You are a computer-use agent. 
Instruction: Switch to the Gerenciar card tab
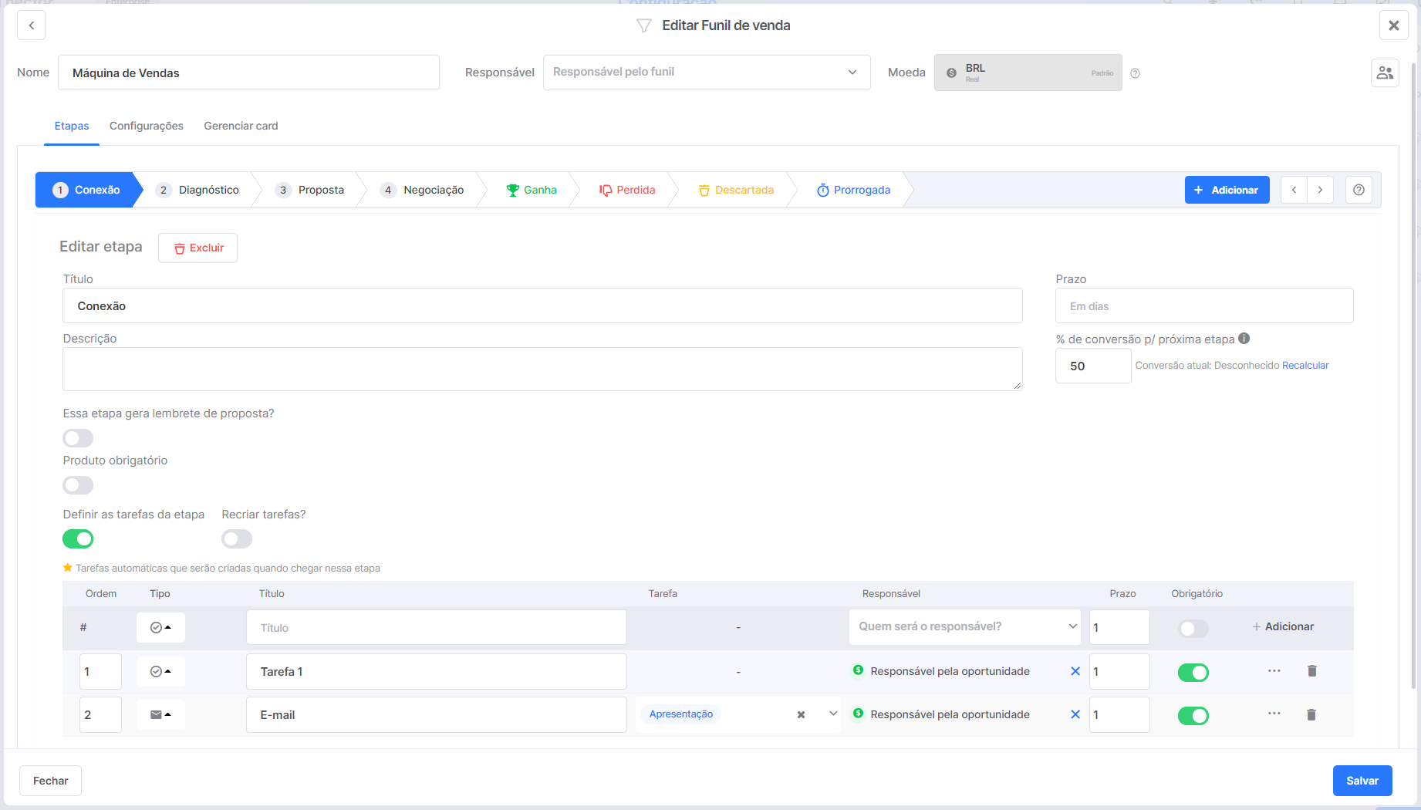(x=241, y=126)
